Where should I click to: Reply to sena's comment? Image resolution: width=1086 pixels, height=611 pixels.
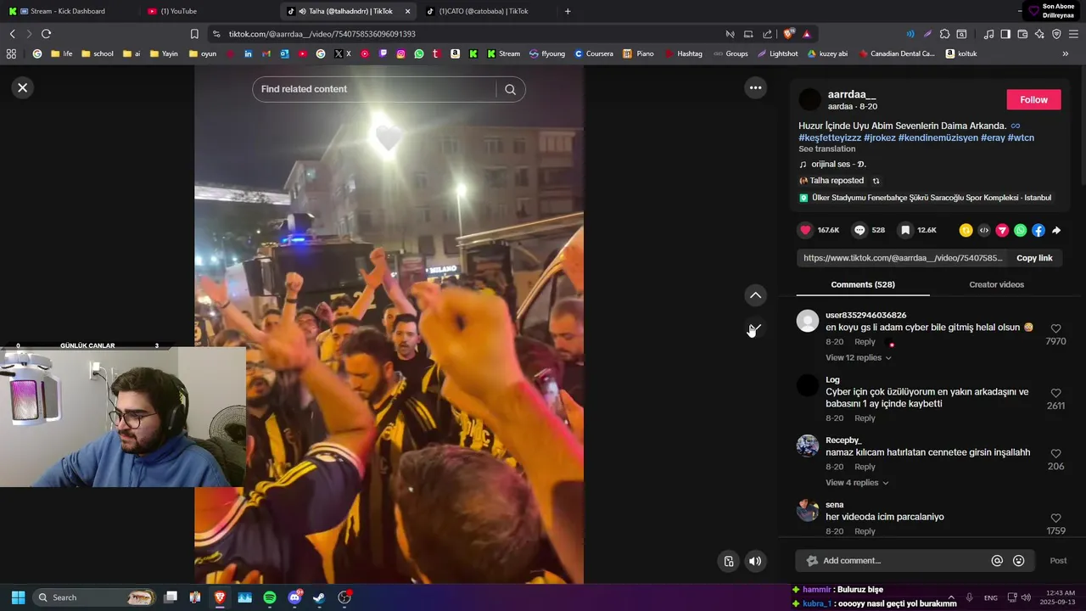point(865,531)
